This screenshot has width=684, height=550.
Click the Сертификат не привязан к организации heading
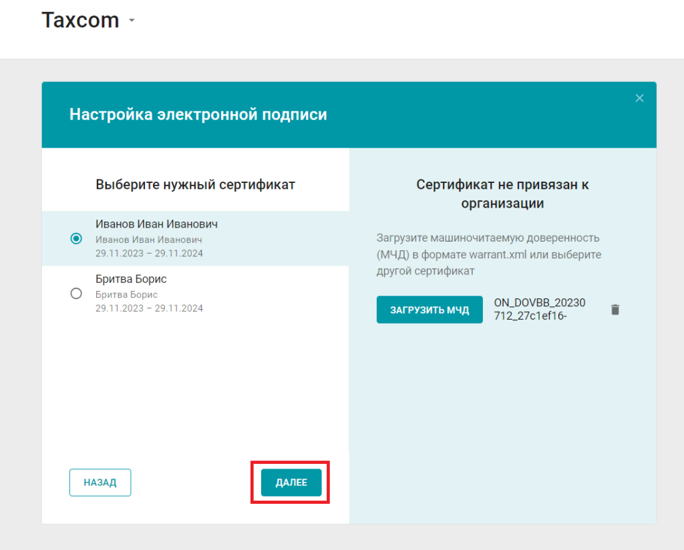point(502,194)
